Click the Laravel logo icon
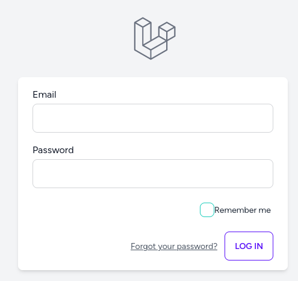This screenshot has height=281, width=298. (x=155, y=39)
